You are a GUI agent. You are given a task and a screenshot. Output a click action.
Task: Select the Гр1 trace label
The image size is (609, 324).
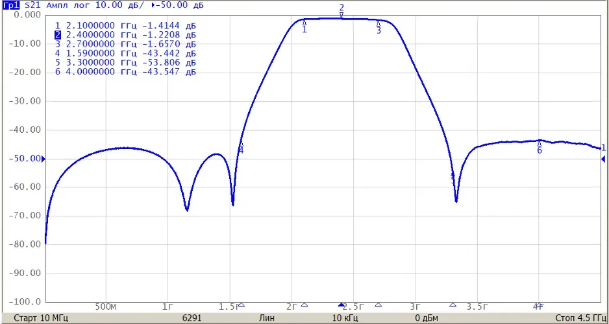pyautogui.click(x=11, y=5)
